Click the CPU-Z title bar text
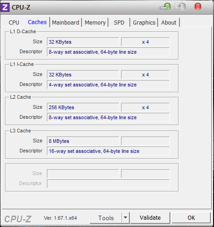The width and height of the screenshot is (214, 227). coord(21,7)
